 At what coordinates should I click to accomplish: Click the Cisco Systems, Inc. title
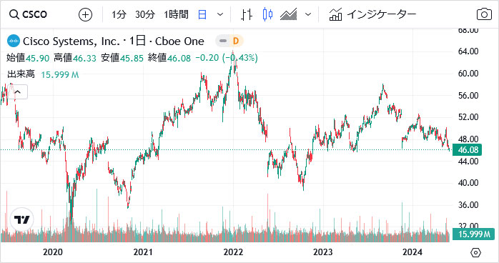71,41
